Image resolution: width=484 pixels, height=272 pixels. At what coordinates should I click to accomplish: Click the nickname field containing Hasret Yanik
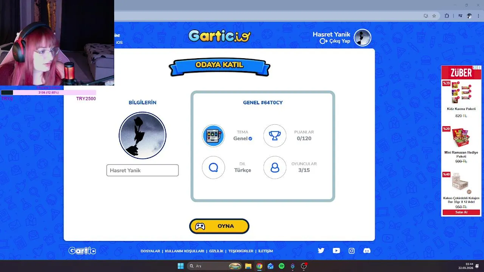(x=143, y=170)
